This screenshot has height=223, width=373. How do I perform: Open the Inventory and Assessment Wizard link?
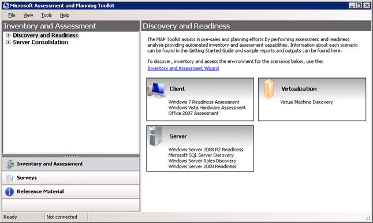coord(183,68)
